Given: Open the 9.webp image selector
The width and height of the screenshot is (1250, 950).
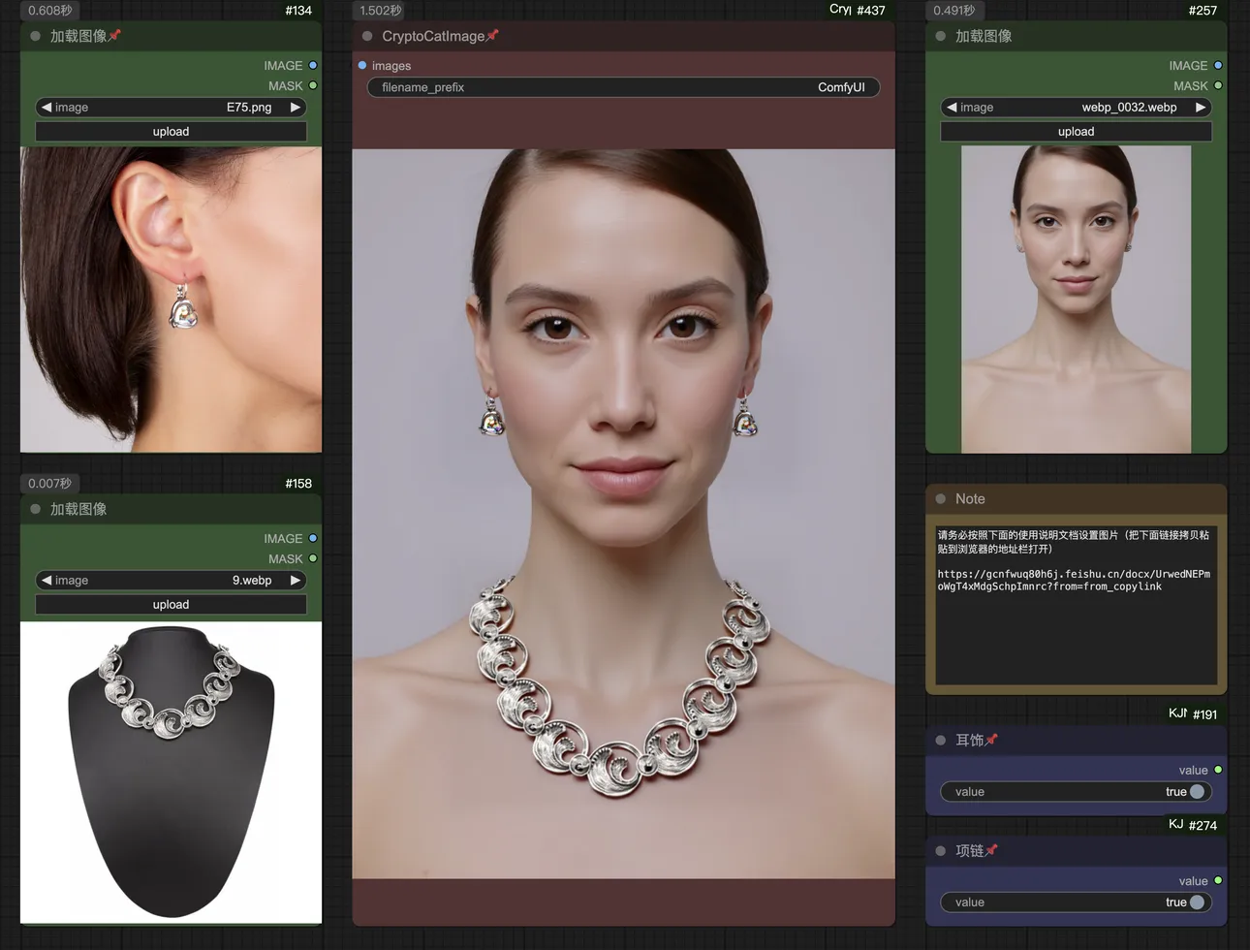Looking at the screenshot, I should click(x=171, y=581).
